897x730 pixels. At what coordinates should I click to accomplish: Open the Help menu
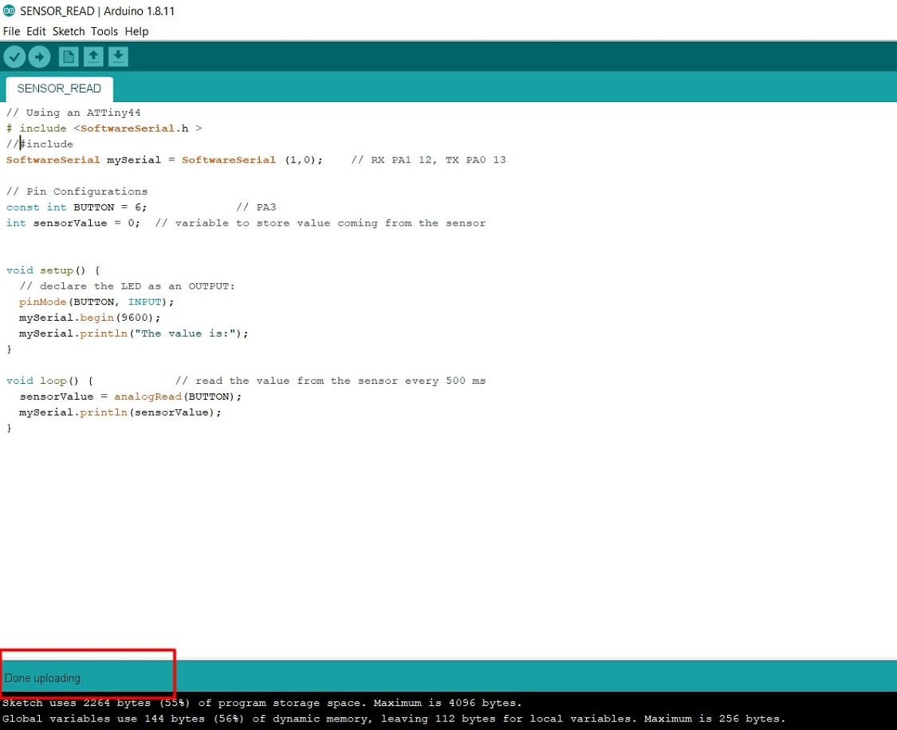(136, 31)
